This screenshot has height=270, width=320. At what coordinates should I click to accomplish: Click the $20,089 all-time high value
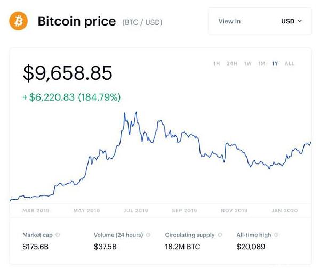[x=251, y=247]
